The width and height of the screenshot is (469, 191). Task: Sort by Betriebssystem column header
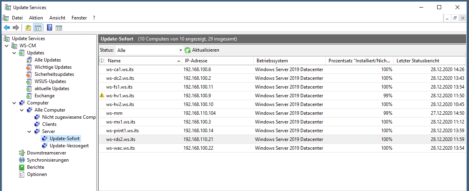(x=289, y=61)
